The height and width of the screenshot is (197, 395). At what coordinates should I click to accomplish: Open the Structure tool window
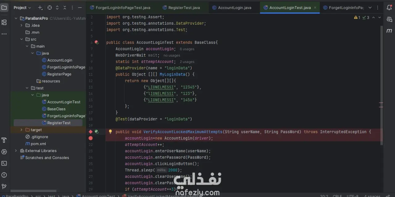point(4,22)
